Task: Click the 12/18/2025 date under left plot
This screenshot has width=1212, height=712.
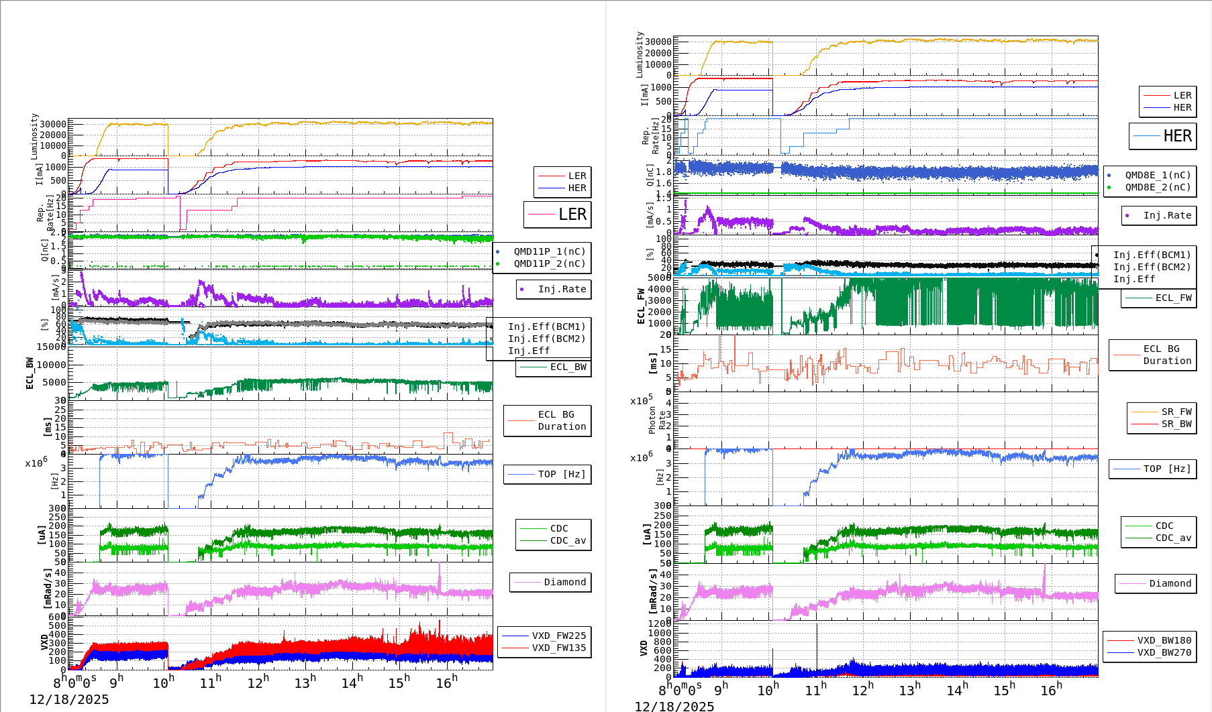Action: click(69, 699)
